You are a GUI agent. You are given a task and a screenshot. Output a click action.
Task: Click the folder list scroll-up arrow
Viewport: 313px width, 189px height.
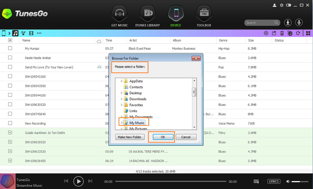pyautogui.click(x=194, y=81)
